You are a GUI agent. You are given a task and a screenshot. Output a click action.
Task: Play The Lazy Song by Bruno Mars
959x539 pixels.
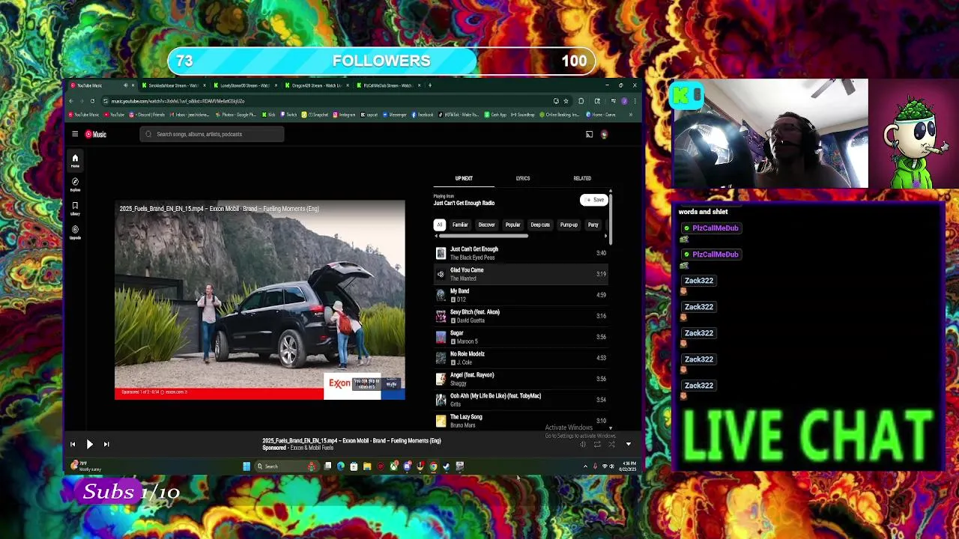pyautogui.click(x=521, y=421)
